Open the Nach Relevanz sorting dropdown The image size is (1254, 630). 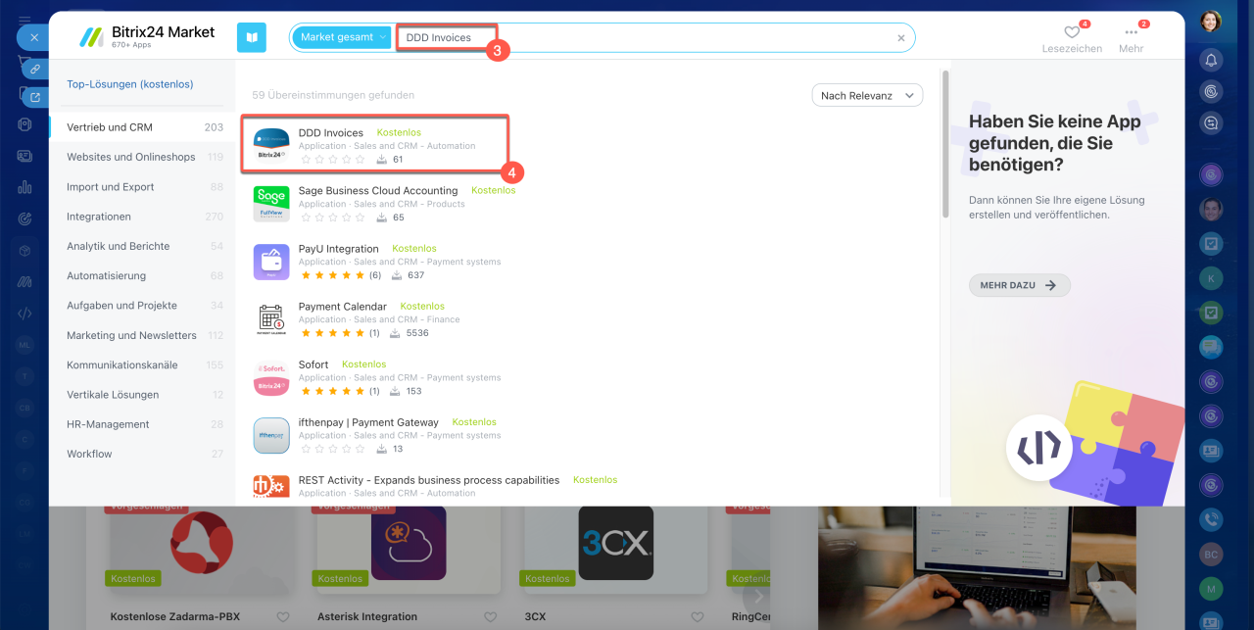coord(867,95)
